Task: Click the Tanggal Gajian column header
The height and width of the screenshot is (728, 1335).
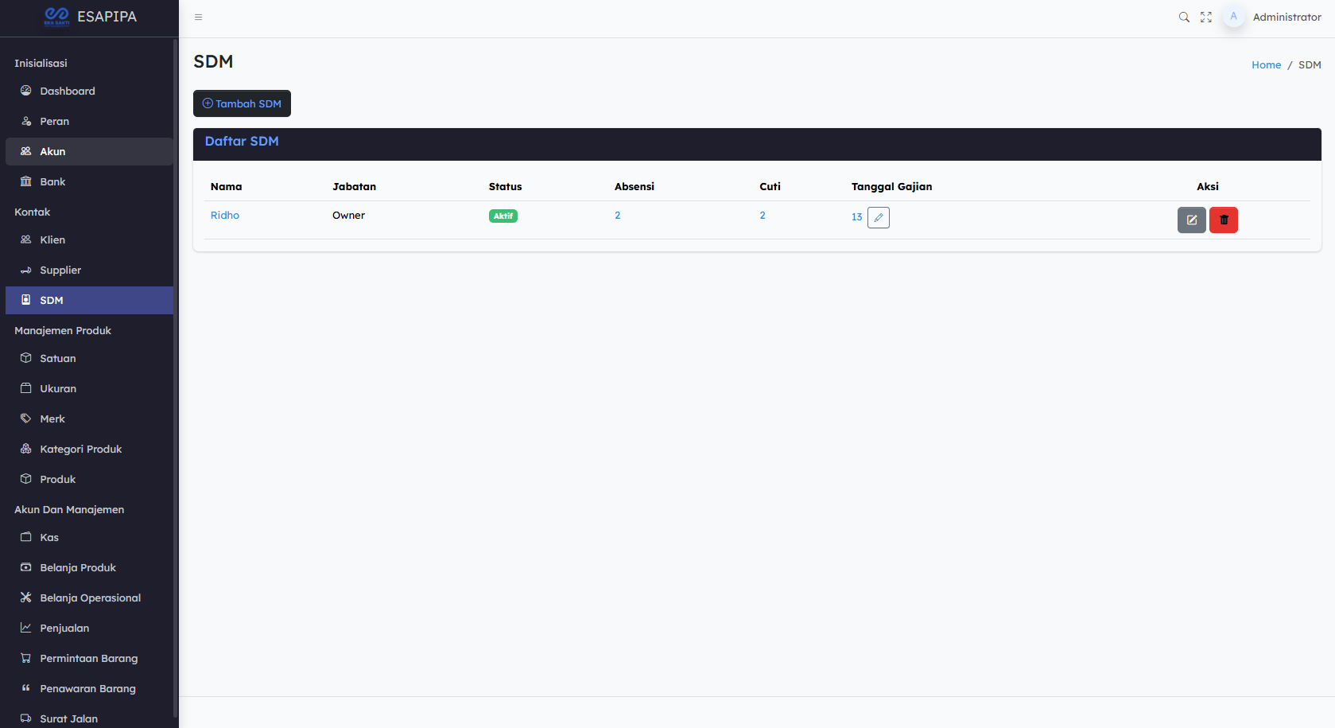Action: 892,186
